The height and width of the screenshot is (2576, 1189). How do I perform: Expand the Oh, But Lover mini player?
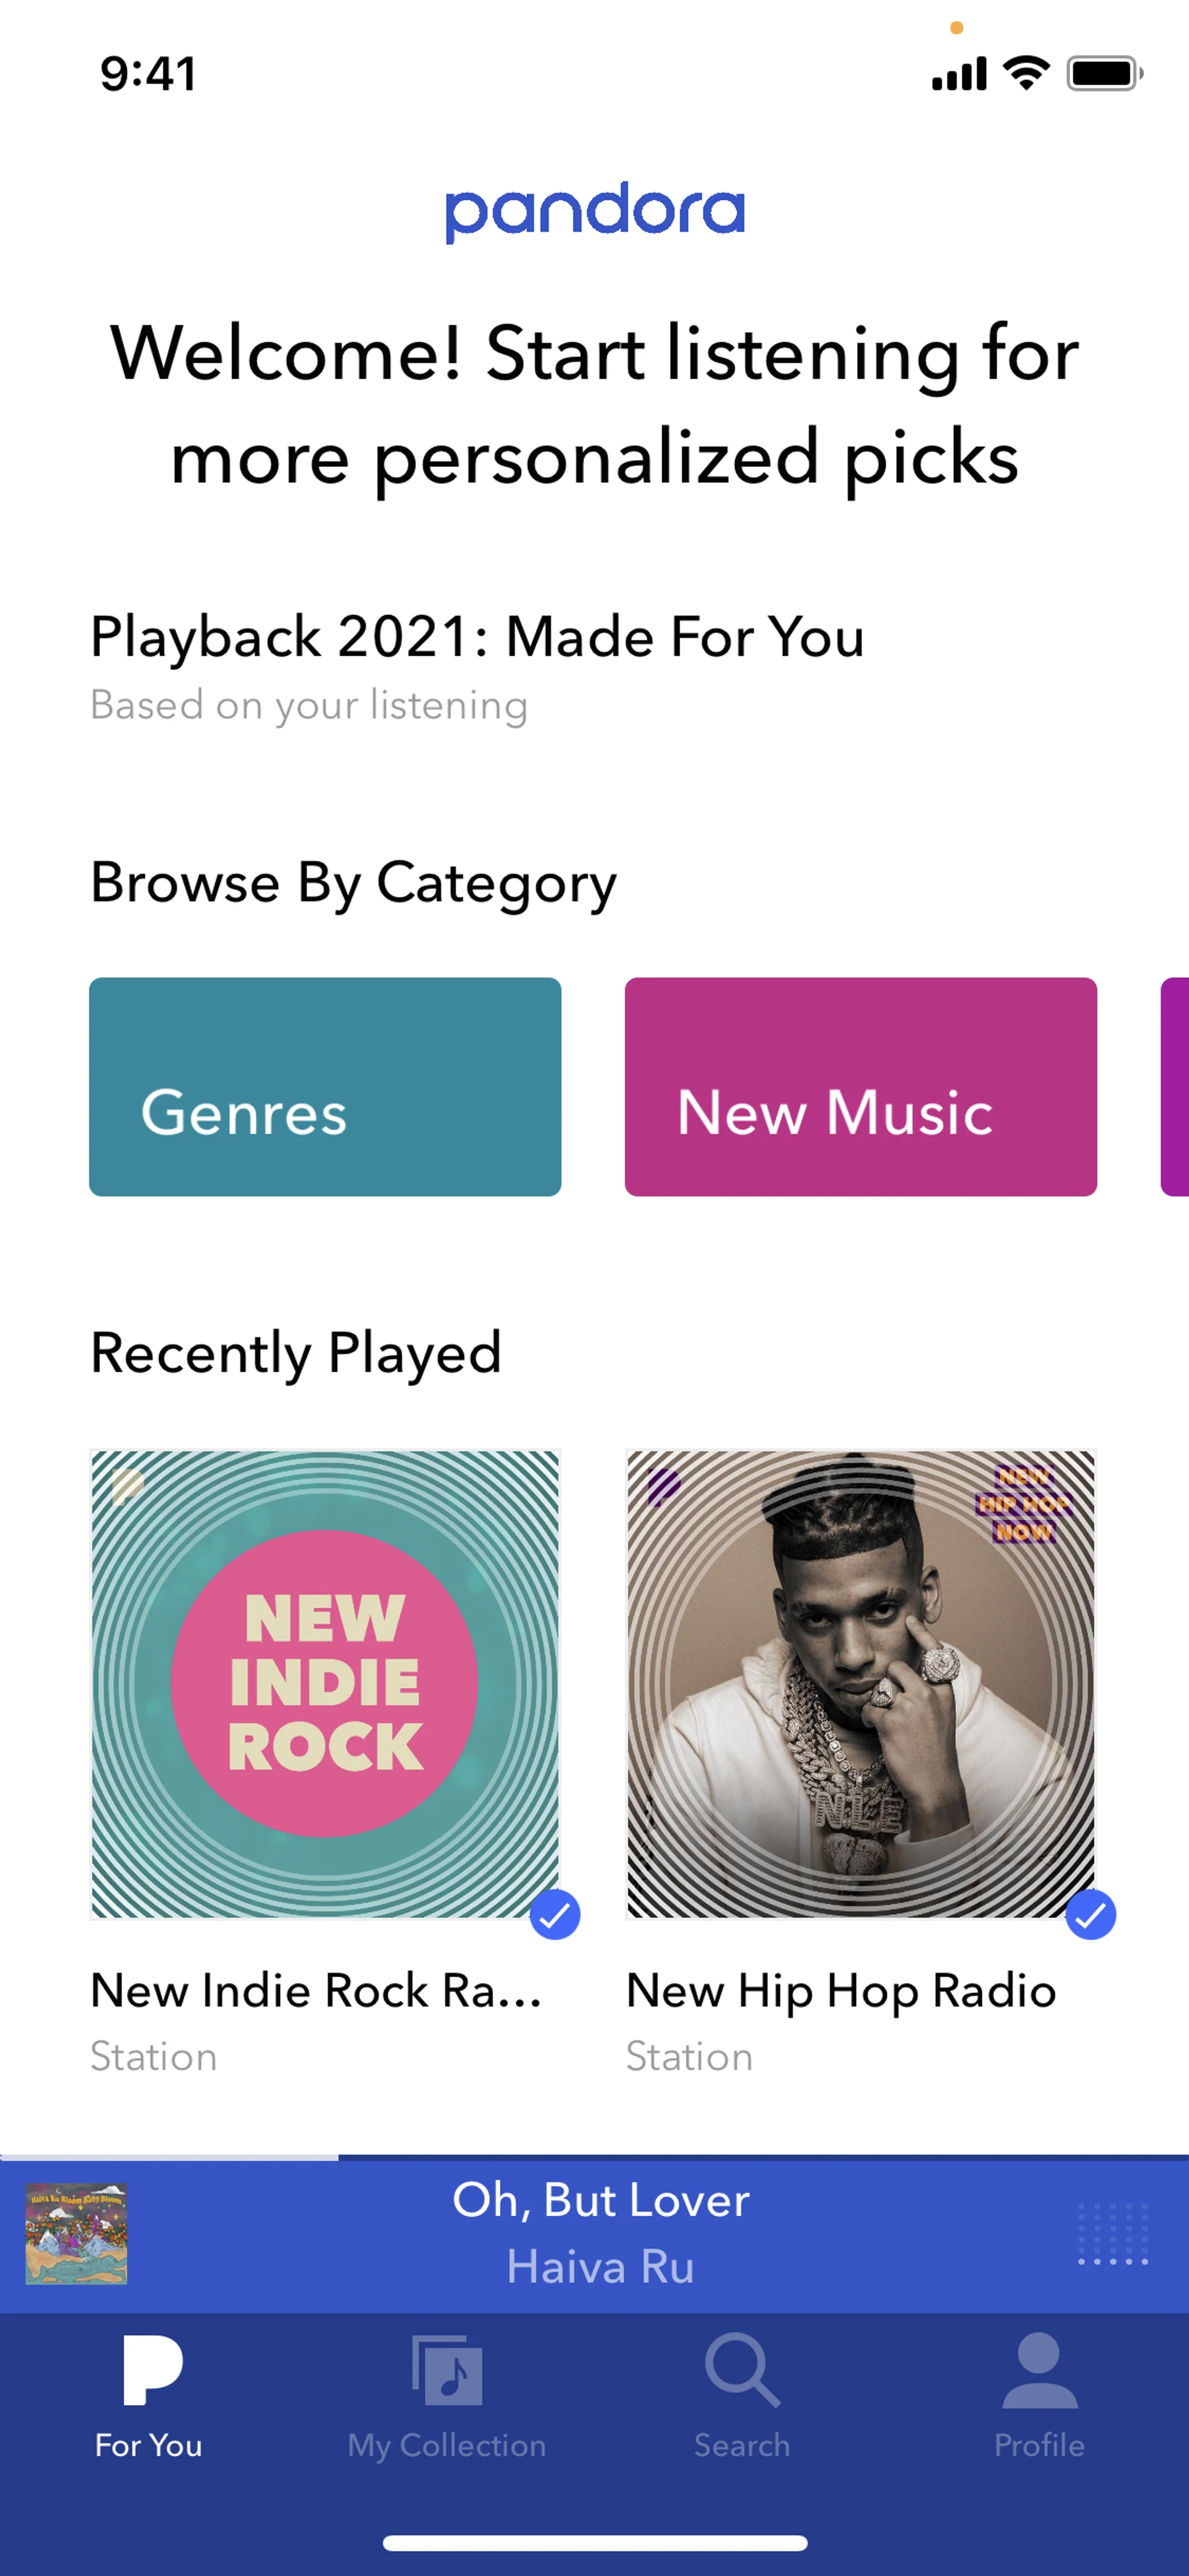pos(599,2233)
